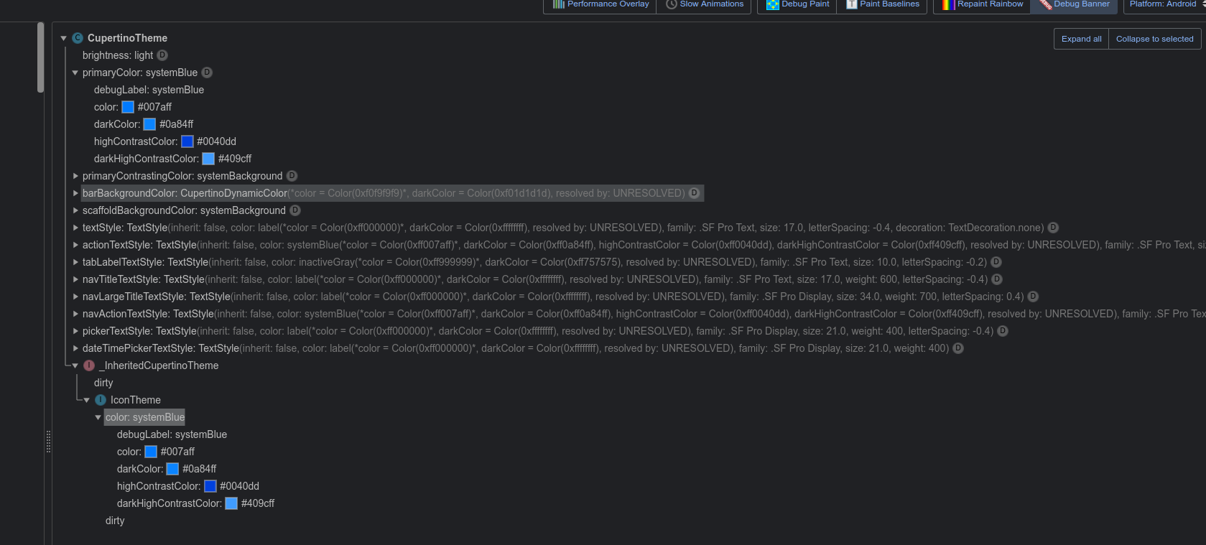Turn on Debug Paint
Image resolution: width=1206 pixels, height=545 pixels.
click(797, 5)
